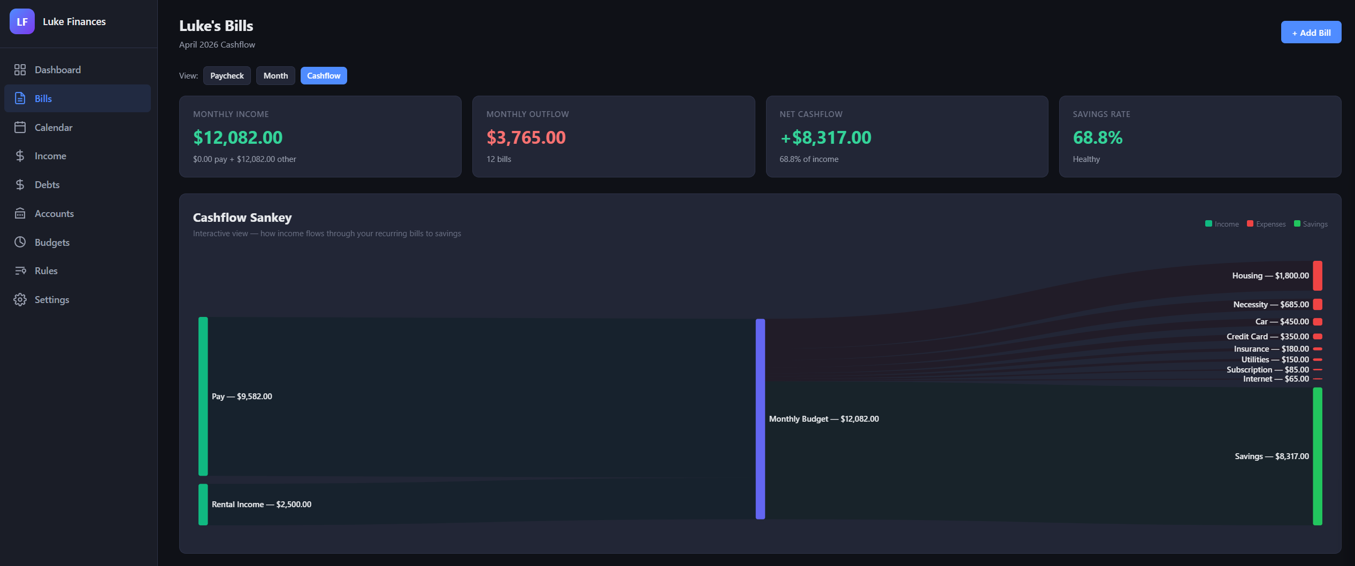1355x566 pixels.
Task: Select the Cashflow view tab
Action: 324,75
